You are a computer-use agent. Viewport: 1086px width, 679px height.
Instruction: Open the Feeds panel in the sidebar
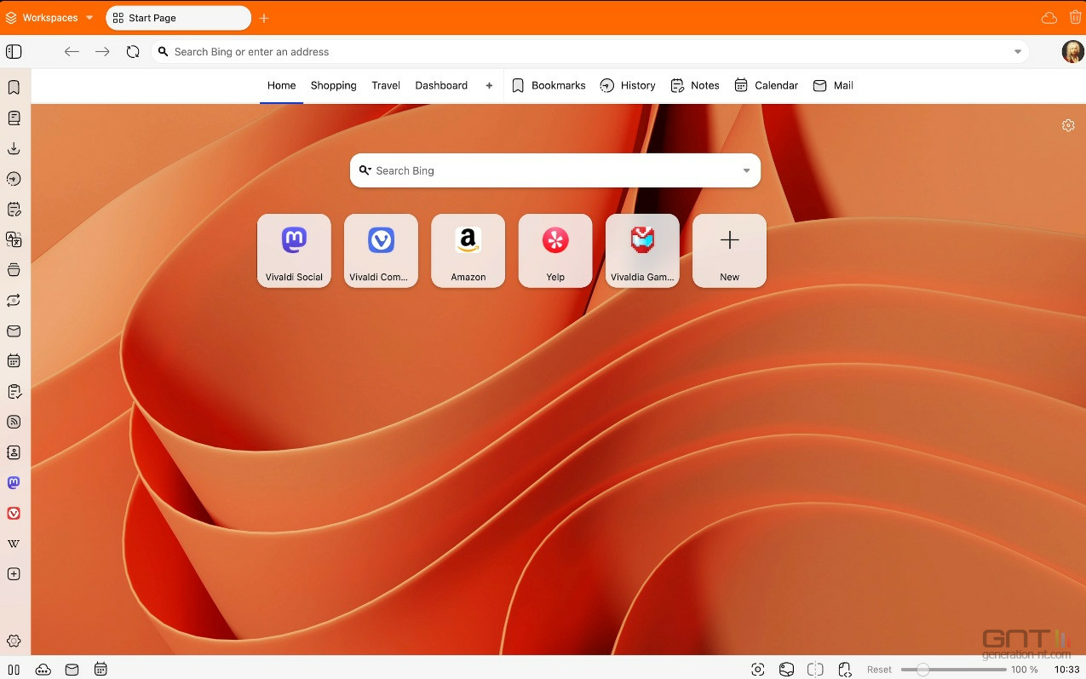14,422
